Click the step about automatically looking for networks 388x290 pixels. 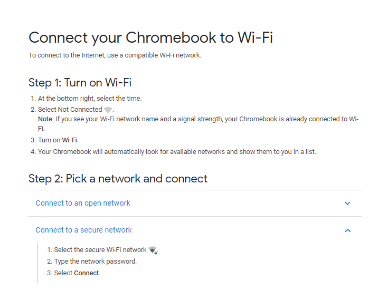click(177, 152)
